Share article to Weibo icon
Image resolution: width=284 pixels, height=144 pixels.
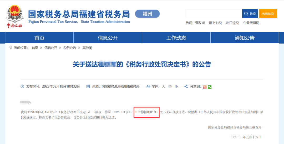(x=205, y=87)
